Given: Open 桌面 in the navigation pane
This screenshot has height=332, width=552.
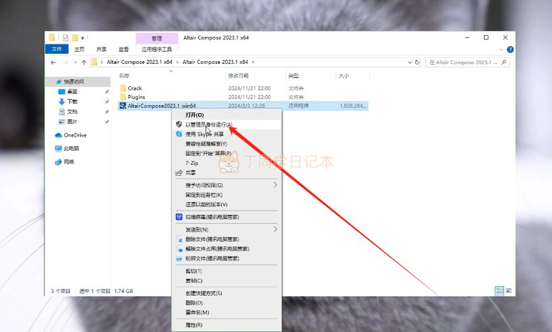Looking at the screenshot, I should pyautogui.click(x=72, y=92).
